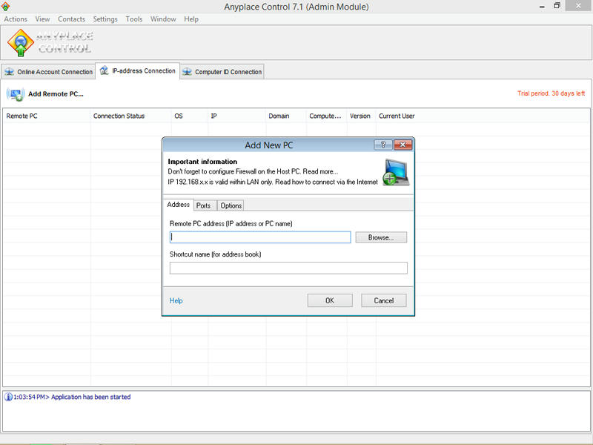Viewport: 593px width, 445px height.
Task: Open the Settings menu
Action: click(105, 19)
